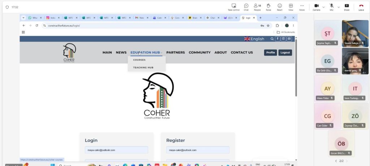
Task: Open Chrome tab search dropdown
Action: [x=23, y=18]
